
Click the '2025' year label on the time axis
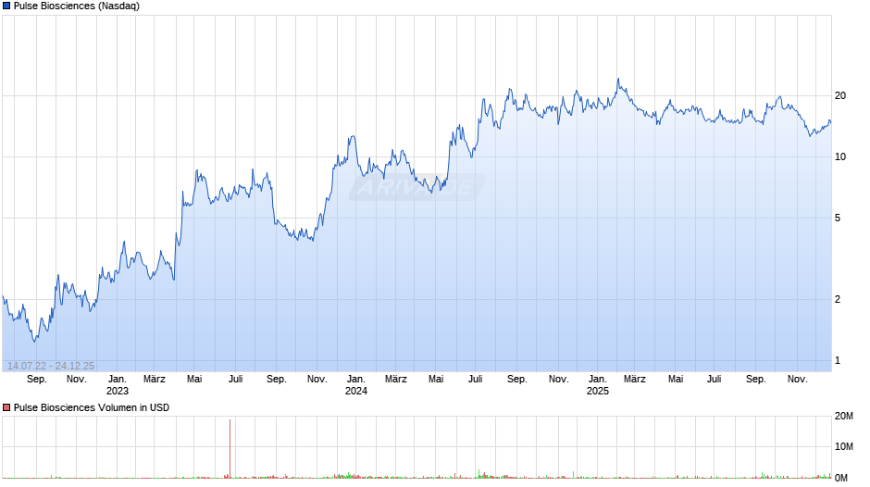598,391
